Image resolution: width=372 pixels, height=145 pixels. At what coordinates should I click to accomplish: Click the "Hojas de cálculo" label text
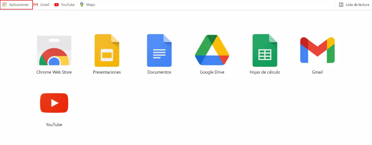point(265,72)
